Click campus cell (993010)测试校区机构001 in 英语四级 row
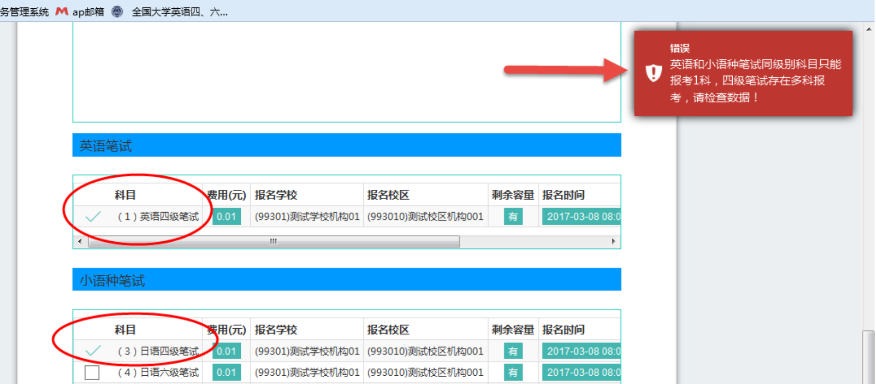Viewport: 876px width, 384px height. (425, 217)
